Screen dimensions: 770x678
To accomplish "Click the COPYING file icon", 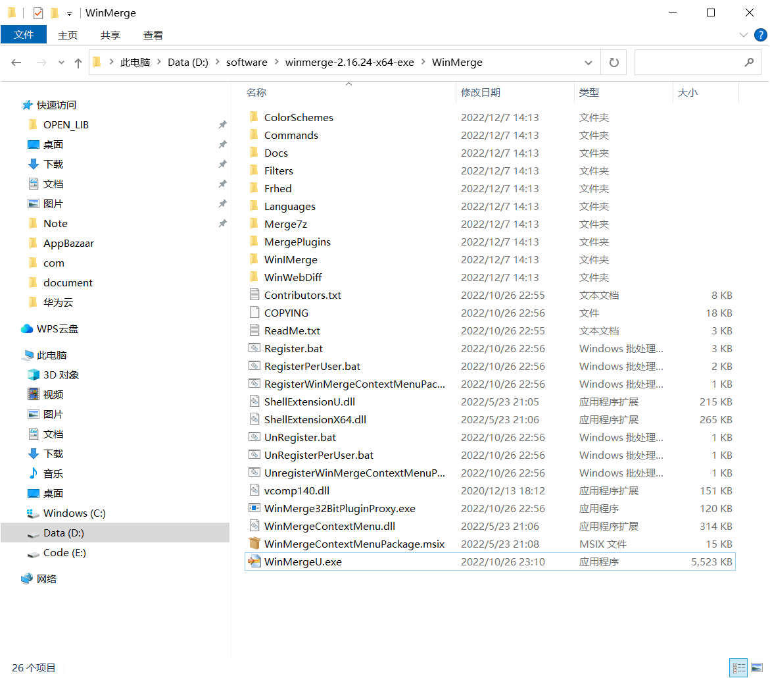I will pyautogui.click(x=254, y=312).
